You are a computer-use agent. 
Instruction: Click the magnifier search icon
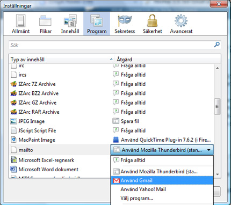[217, 45]
